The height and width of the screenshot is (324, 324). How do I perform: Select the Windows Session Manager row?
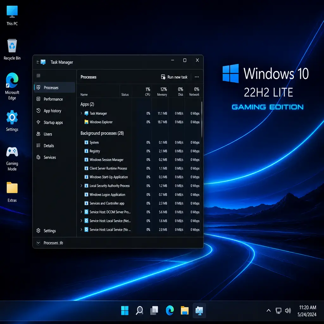point(140,160)
